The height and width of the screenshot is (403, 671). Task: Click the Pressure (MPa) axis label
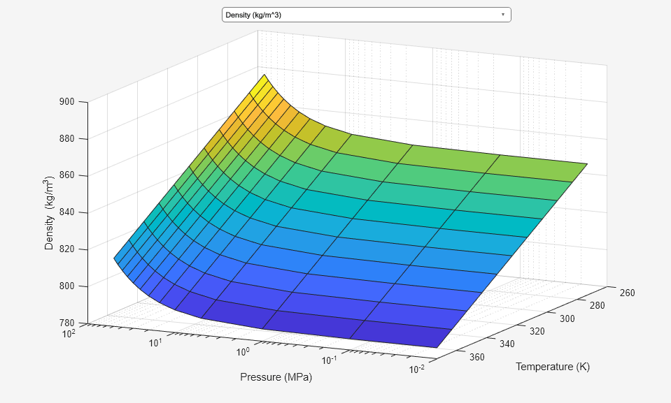point(276,378)
